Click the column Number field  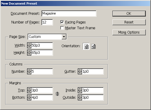[42, 71]
